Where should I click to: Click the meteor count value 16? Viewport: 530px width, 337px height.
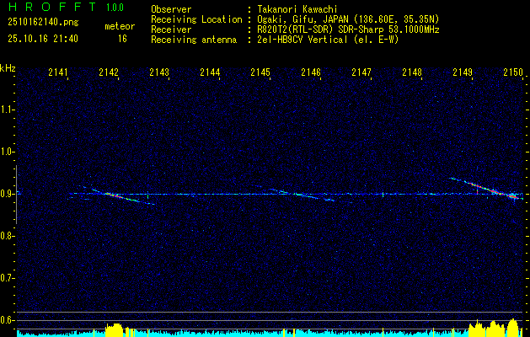click(x=122, y=39)
